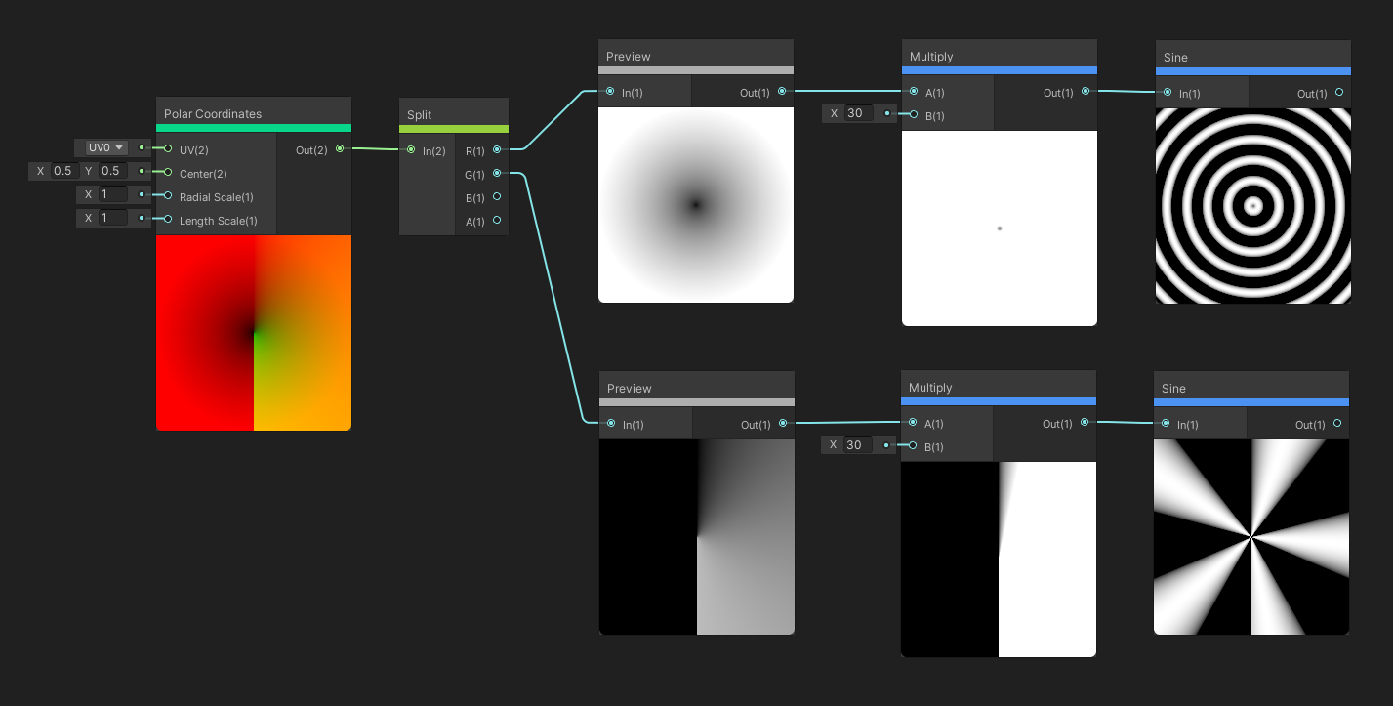The width and height of the screenshot is (1393, 706).
Task: Click the Split node B(1) output port
Action: (497, 197)
